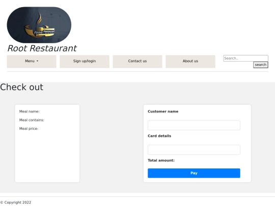Click the Card details label
275x206 pixels.
pos(159,136)
